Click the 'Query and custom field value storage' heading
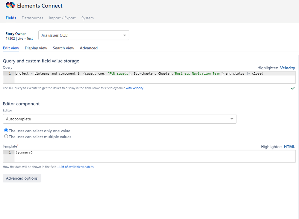The width and height of the screenshot is (299, 219). coord(41,61)
